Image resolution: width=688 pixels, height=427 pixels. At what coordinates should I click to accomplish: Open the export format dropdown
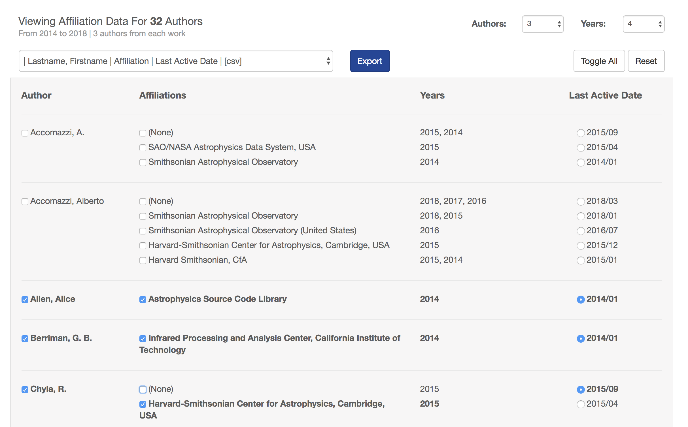click(x=175, y=61)
